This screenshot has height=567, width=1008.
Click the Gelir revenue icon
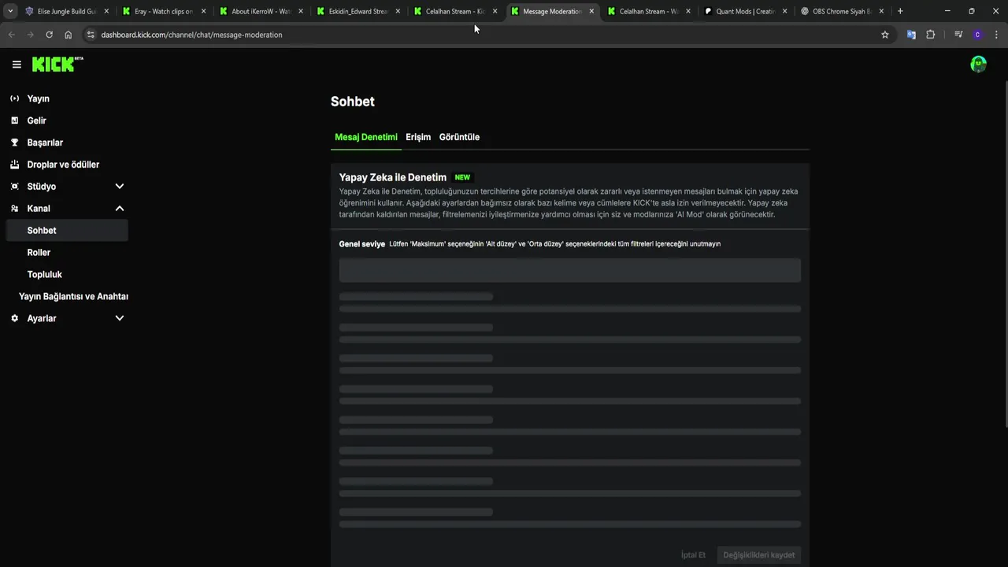coord(14,120)
